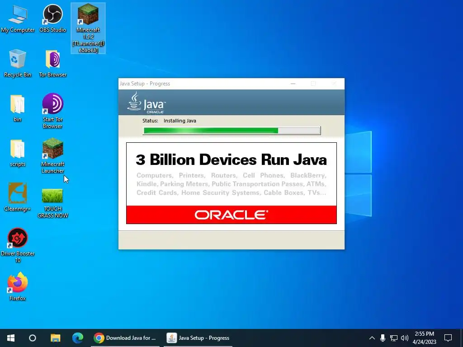Click the 'Installing Java' status text
The height and width of the screenshot is (347, 463).
pyautogui.click(x=180, y=121)
